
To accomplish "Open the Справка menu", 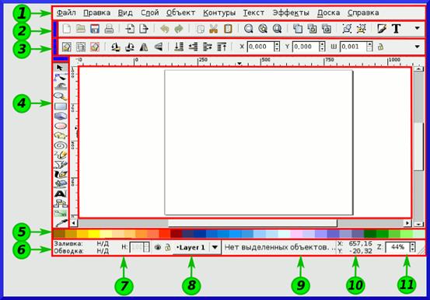I will point(363,12).
